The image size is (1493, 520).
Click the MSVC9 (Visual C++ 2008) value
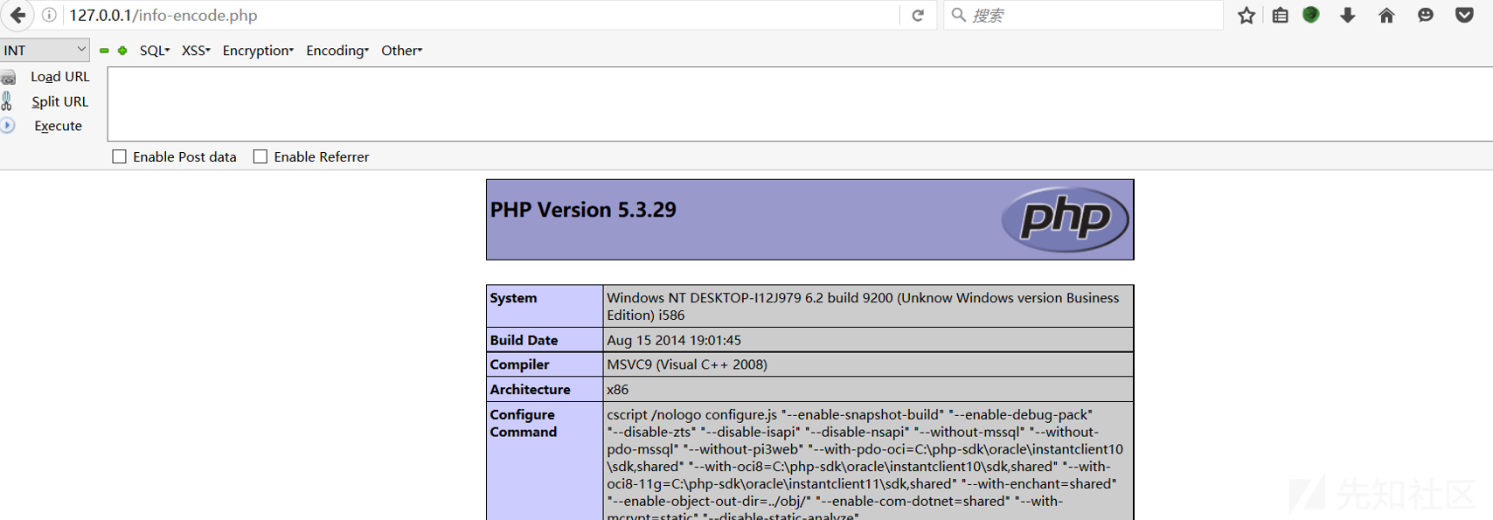click(687, 364)
